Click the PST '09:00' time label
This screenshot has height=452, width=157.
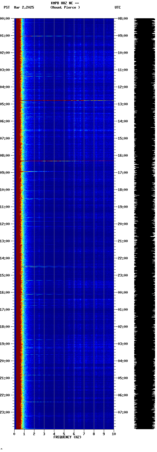point(5,173)
